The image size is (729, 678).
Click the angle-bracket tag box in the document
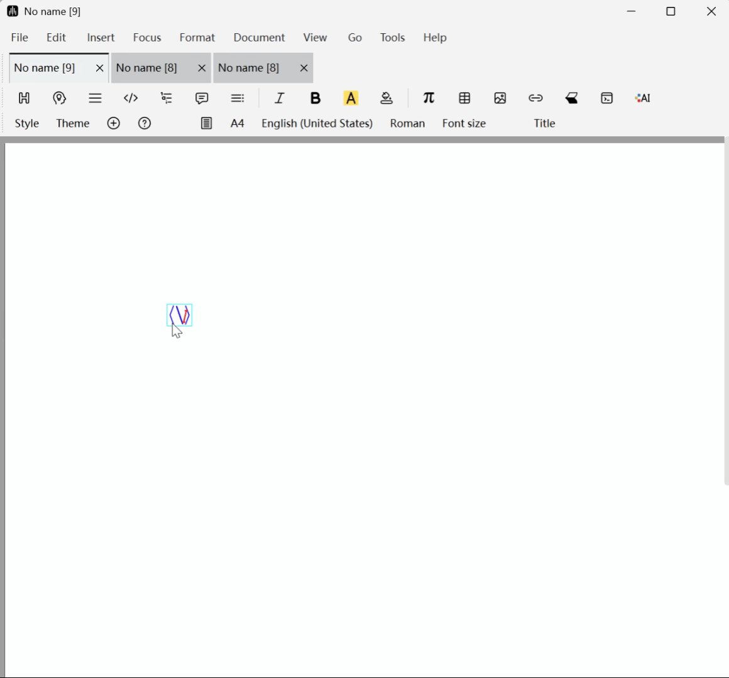click(180, 315)
